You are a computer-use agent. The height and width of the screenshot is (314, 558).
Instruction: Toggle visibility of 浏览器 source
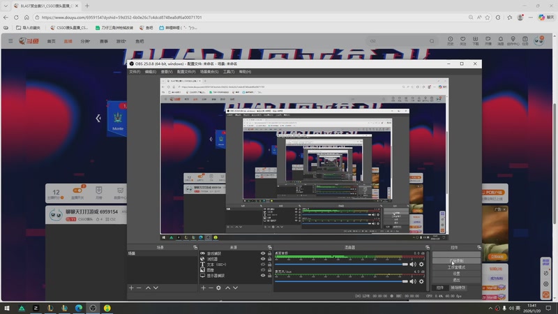pos(263,259)
